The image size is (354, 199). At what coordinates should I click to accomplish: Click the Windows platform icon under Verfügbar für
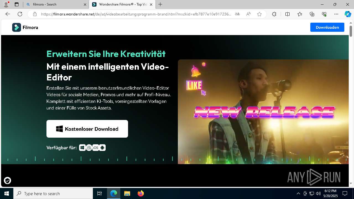pos(82,148)
